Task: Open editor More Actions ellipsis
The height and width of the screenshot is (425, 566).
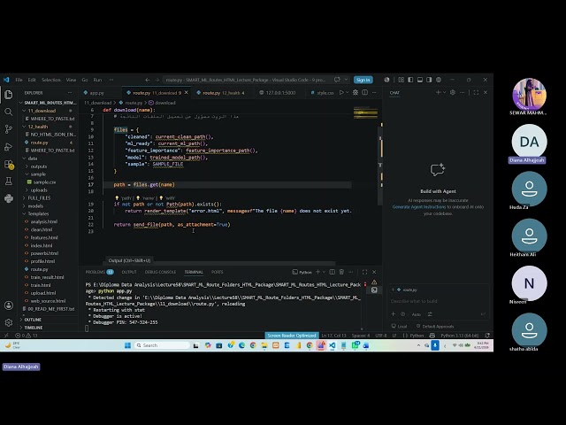Action: [x=374, y=92]
